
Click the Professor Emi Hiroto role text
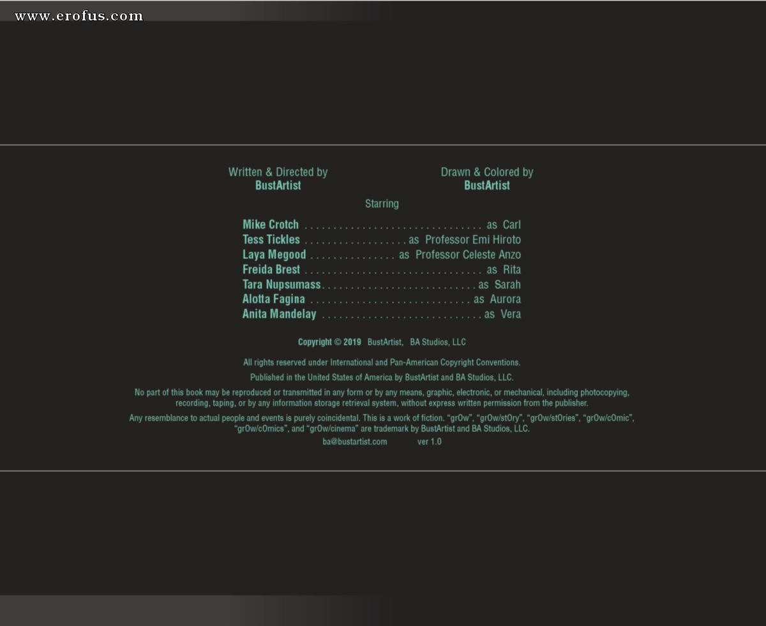[x=473, y=240]
